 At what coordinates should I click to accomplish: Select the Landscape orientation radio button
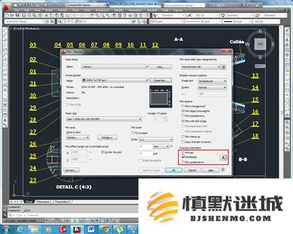pyautogui.click(x=183, y=157)
